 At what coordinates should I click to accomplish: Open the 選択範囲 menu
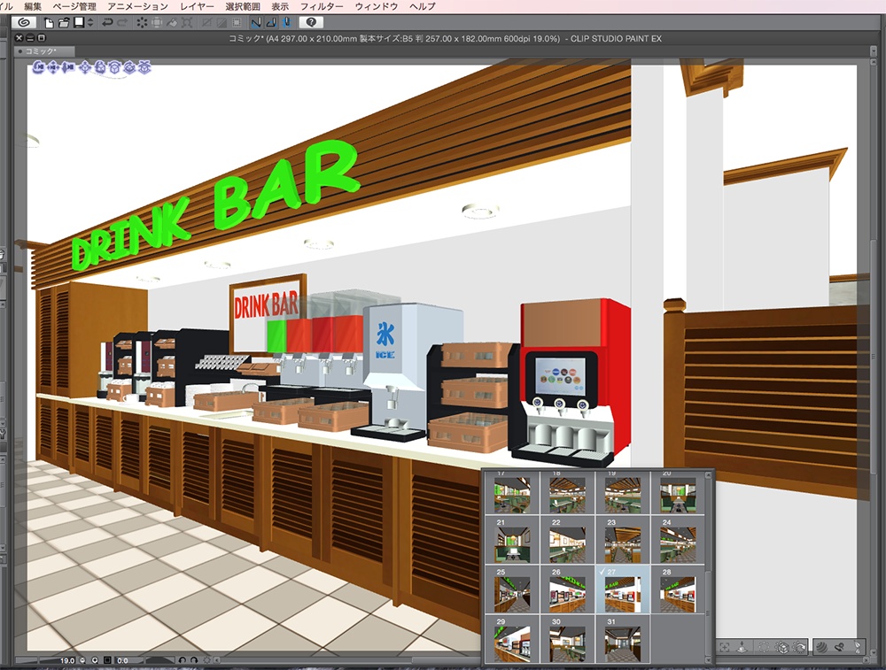(x=243, y=7)
